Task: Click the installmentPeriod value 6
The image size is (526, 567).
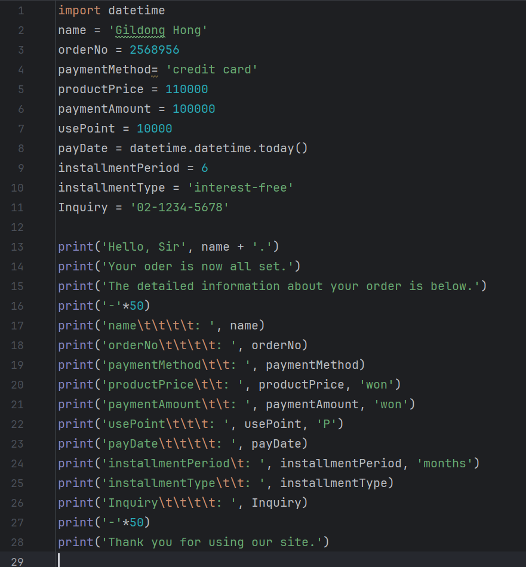Action: (205, 168)
